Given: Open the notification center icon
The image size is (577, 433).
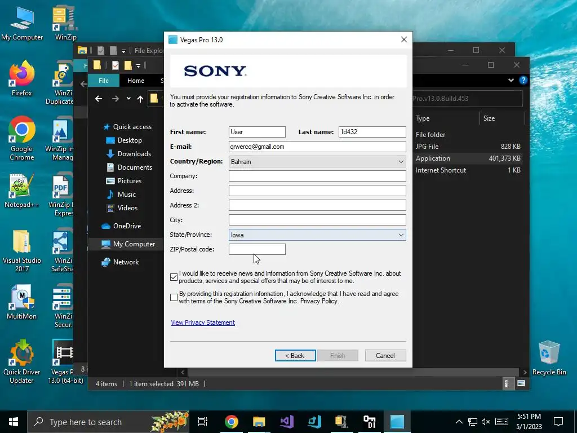Looking at the screenshot, I should pos(558,422).
